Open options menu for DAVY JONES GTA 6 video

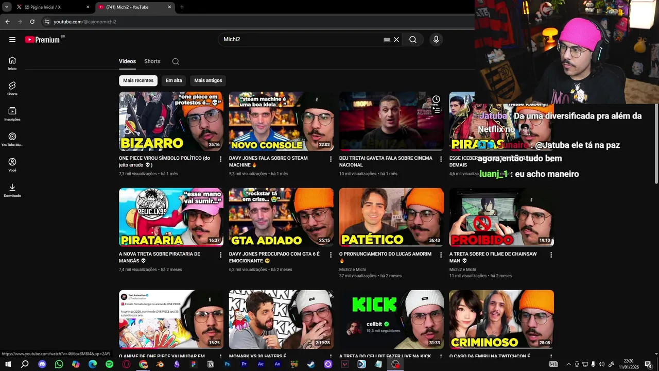click(x=331, y=255)
